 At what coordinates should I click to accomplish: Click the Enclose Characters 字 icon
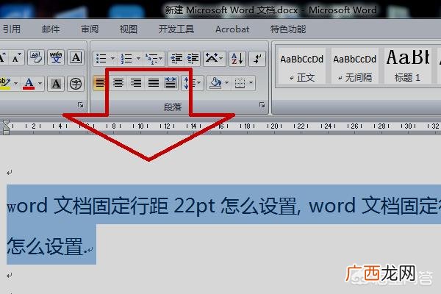(76, 83)
